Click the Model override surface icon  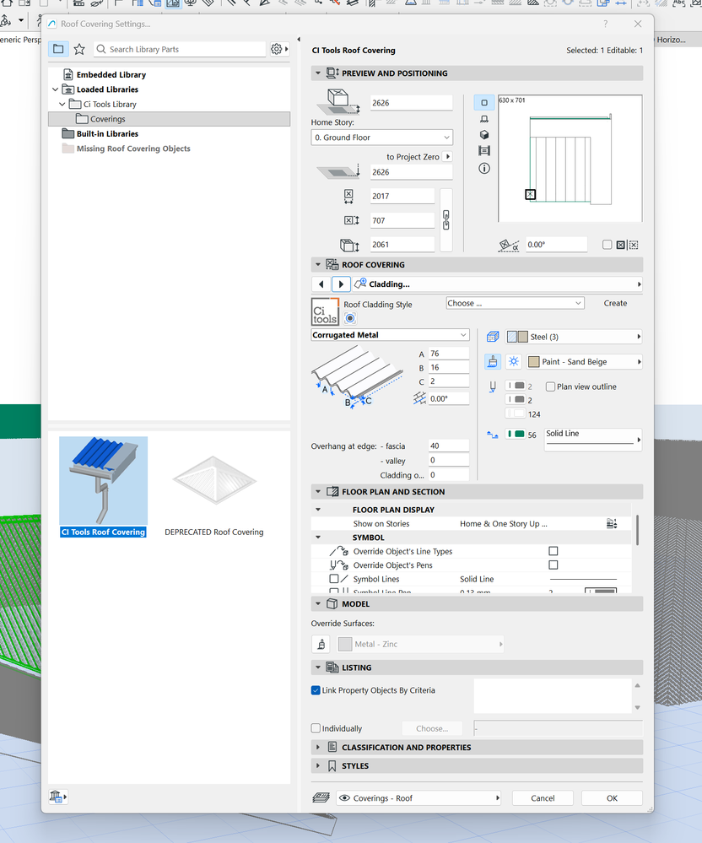click(x=321, y=644)
